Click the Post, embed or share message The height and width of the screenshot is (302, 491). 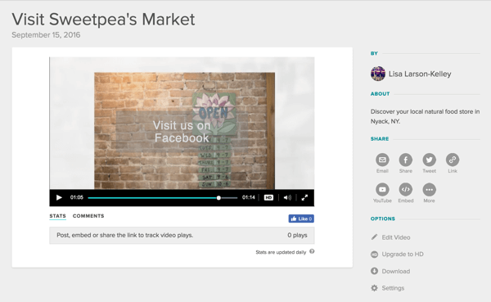125,235
